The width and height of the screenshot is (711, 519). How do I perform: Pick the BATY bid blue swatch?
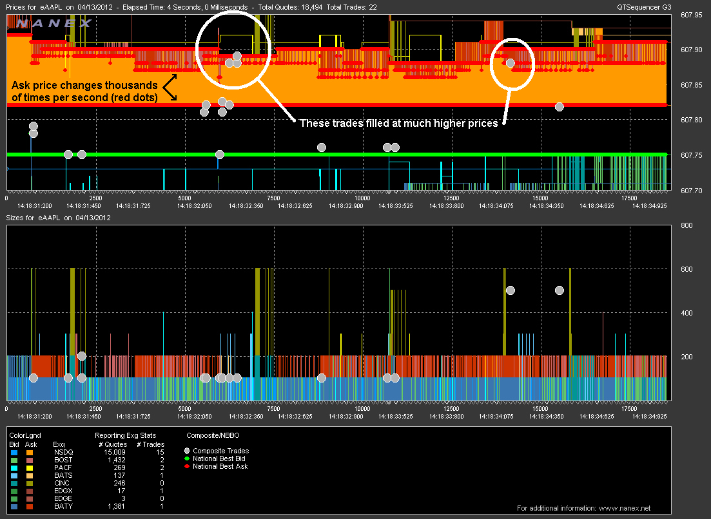(x=14, y=506)
